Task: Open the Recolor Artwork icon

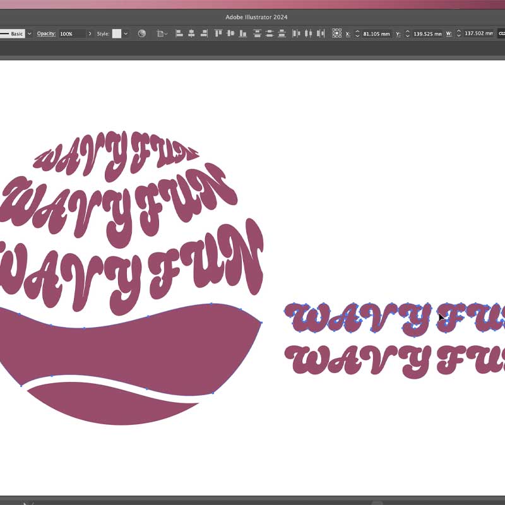Action: 141,33
